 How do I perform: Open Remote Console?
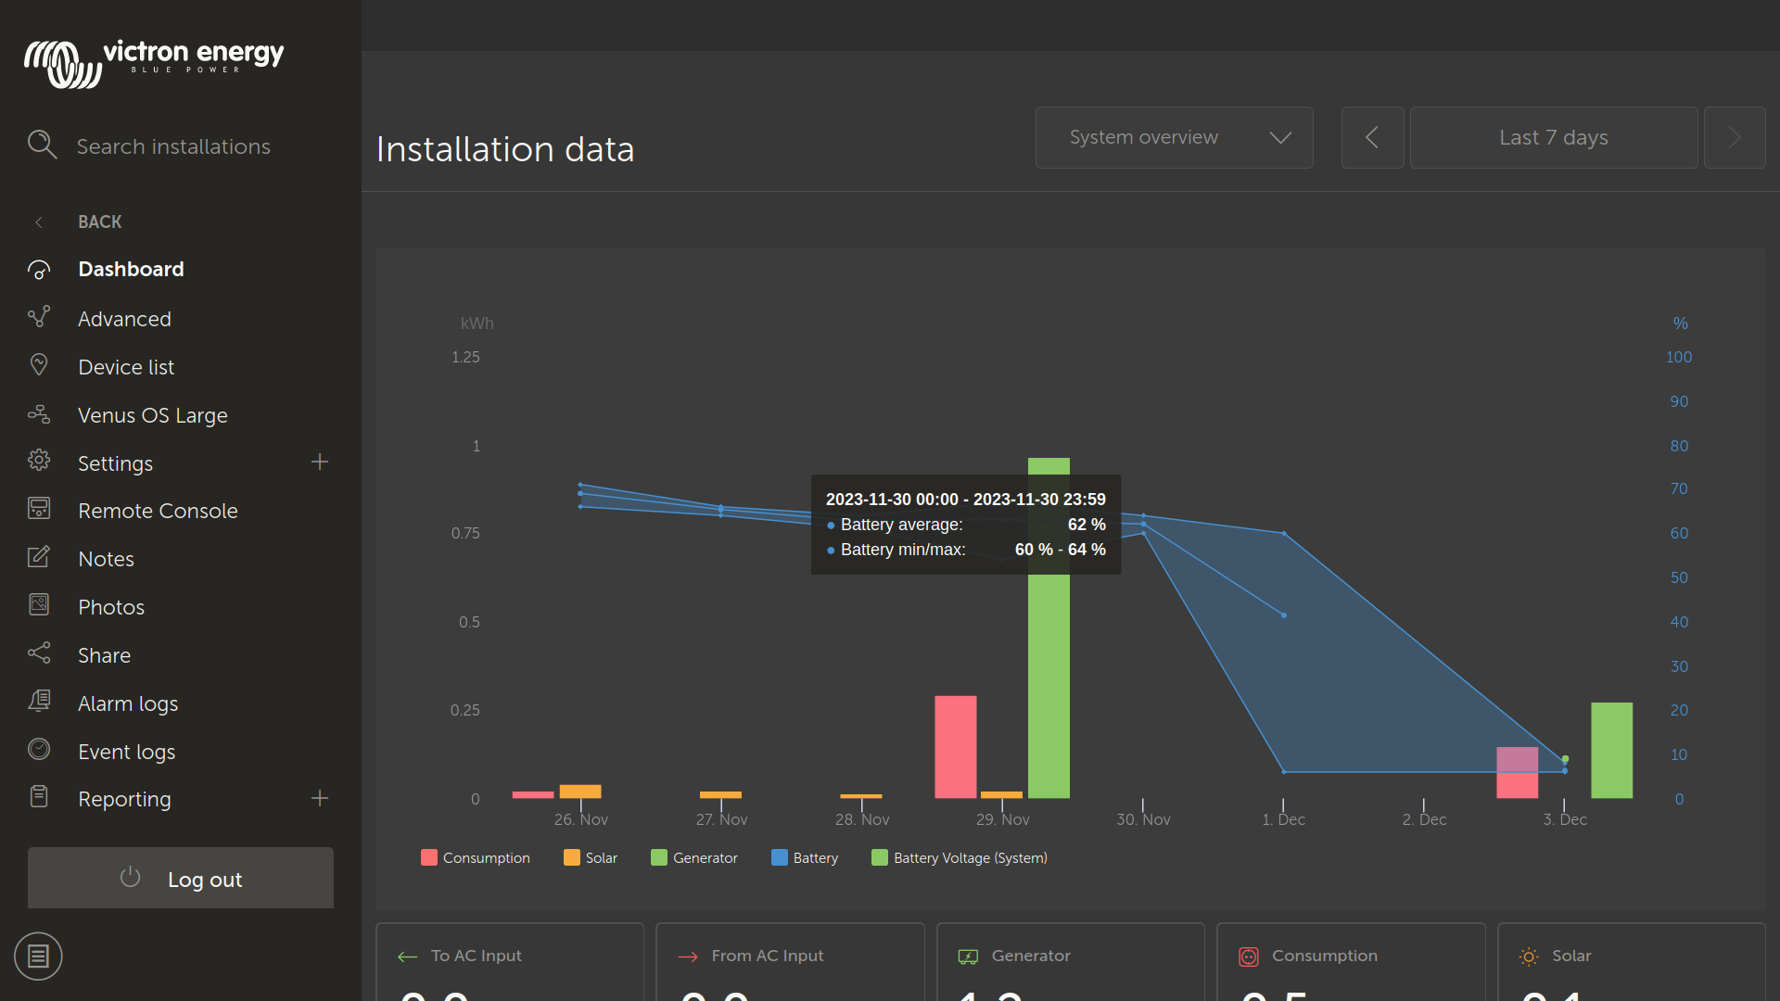[x=158, y=511]
